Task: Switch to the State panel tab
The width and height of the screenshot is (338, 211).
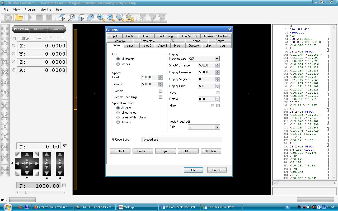Action: [x=39, y=29]
